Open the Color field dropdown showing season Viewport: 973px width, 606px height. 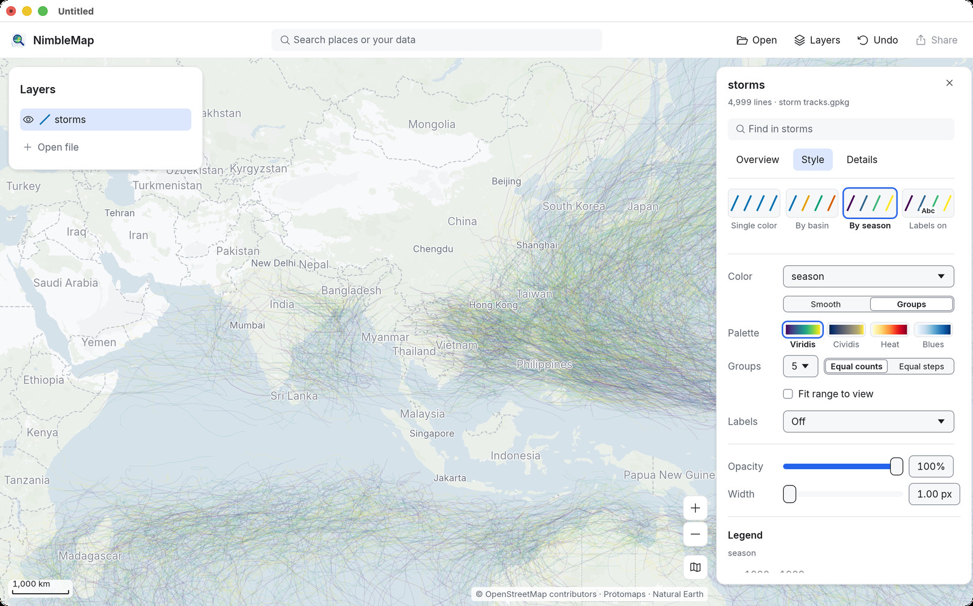pos(868,276)
